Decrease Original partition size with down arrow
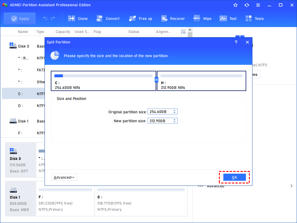297x223 pixels. click(x=174, y=113)
